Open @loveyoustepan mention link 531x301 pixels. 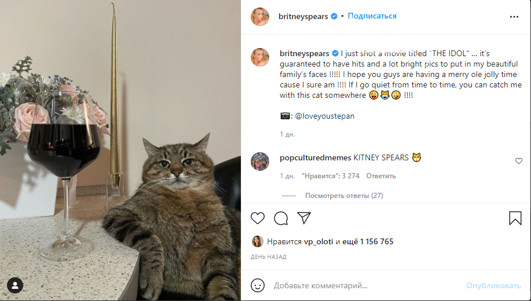click(x=324, y=116)
